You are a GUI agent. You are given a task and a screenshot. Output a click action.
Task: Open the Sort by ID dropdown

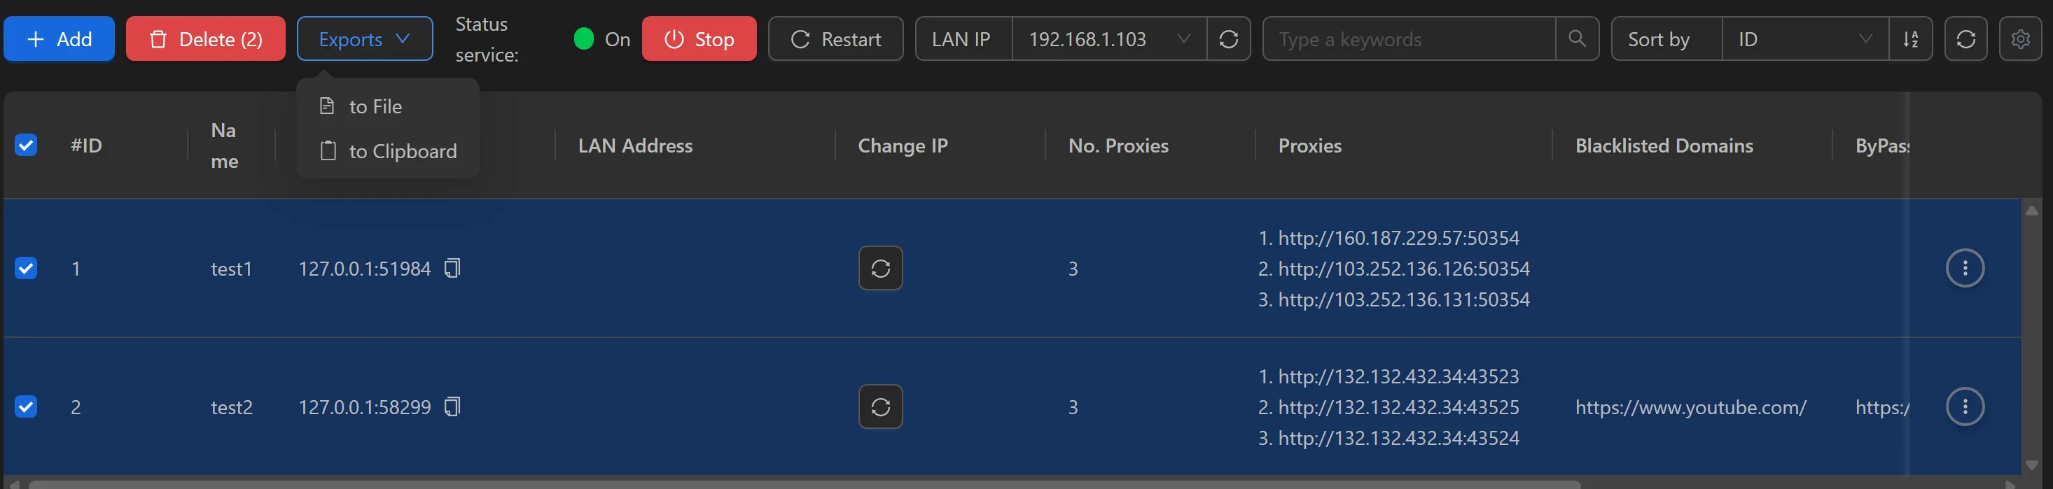click(1804, 38)
